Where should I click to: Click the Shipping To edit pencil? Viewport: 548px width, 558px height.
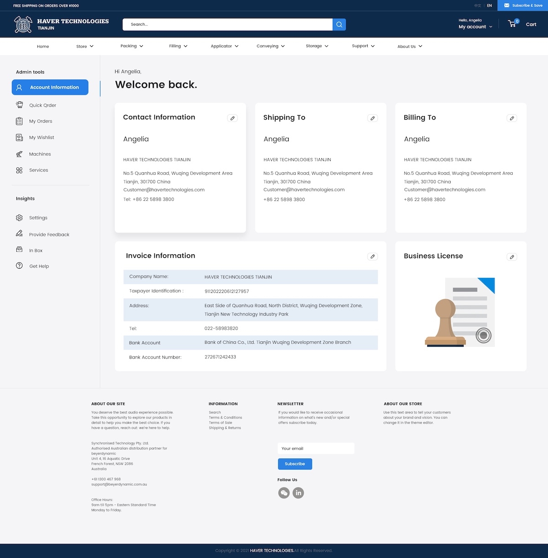pyautogui.click(x=373, y=118)
